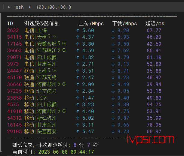This screenshot has width=184, height=156.
Task: Click server ID 29105
Action: pyautogui.click(x=14, y=131)
